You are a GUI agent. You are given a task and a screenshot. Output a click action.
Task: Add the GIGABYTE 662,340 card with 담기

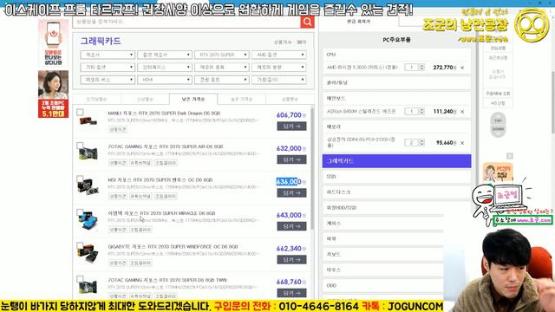[291, 260]
